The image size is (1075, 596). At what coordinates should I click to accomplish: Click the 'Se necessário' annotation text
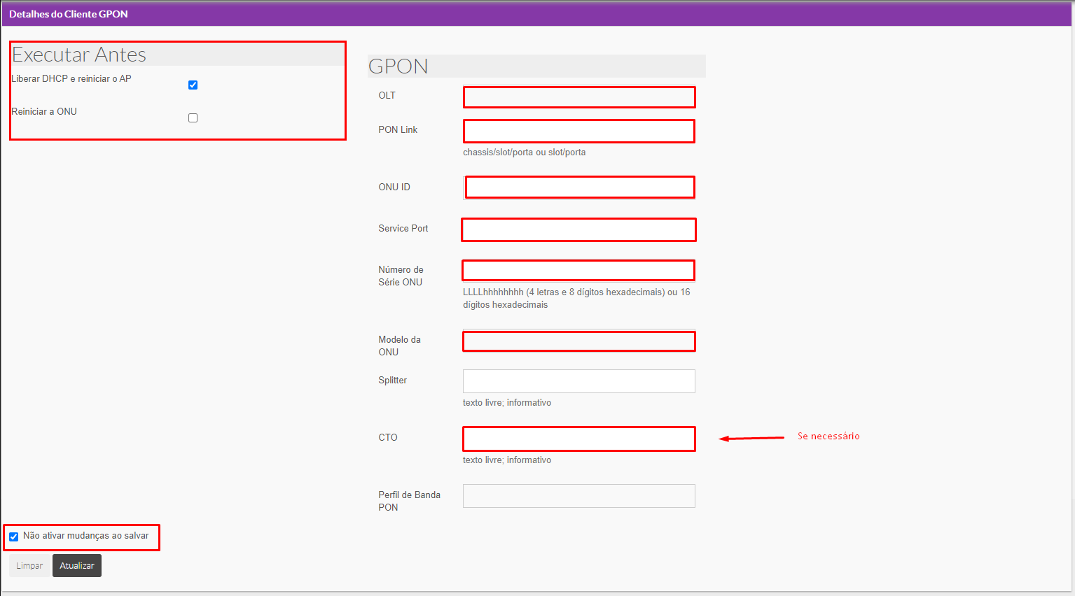(x=828, y=437)
